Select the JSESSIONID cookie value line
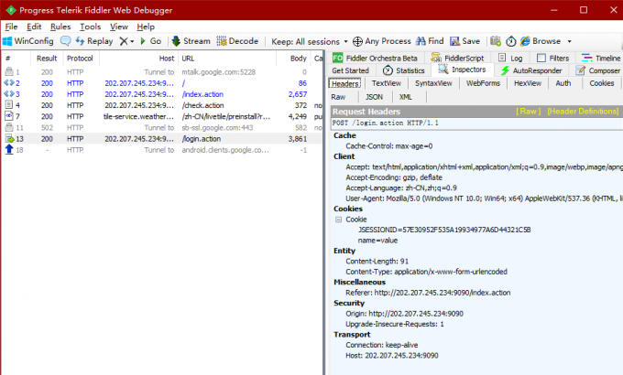The width and height of the screenshot is (623, 375). coord(444,230)
